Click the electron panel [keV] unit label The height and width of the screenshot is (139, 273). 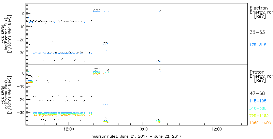pos(260,16)
